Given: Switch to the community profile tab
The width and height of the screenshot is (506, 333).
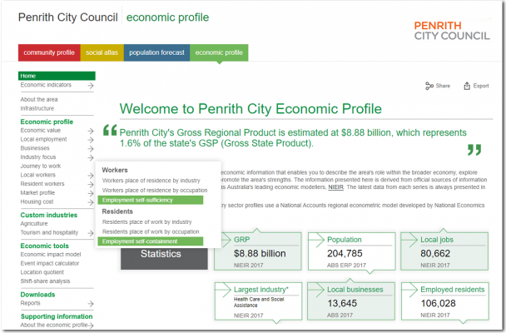Looking at the screenshot, I should point(49,52).
